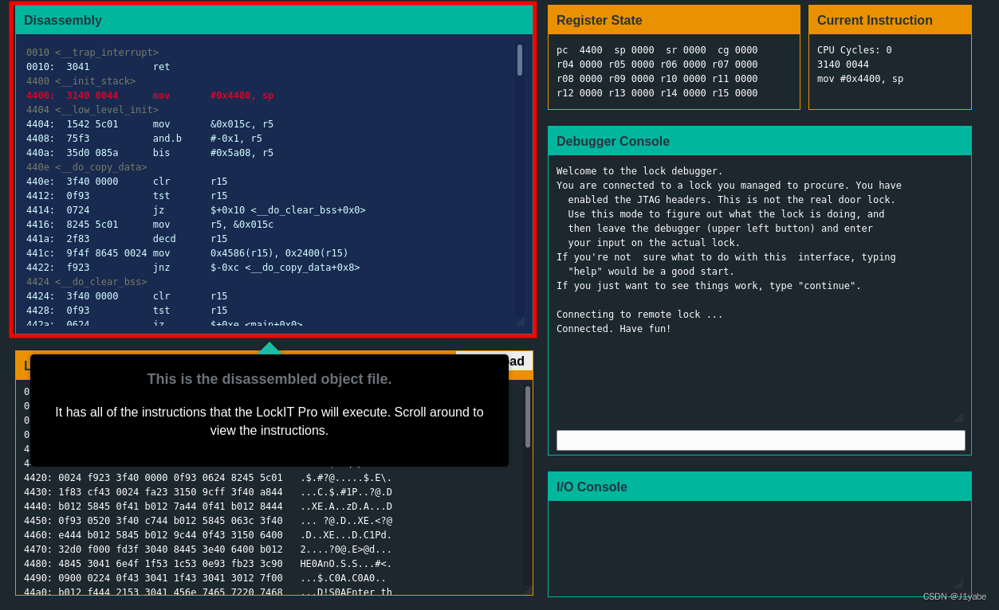Screen dimensions: 999x610
Task: Click the Current Instruction panel header
Action: pyautogui.click(x=874, y=20)
